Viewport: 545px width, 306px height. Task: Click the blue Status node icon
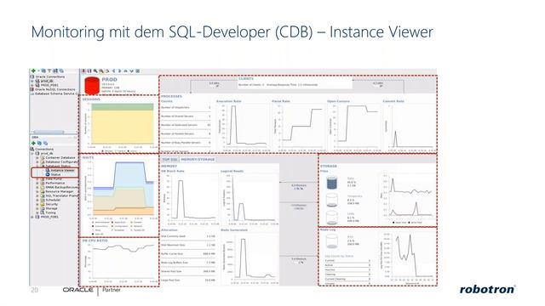tap(48, 174)
